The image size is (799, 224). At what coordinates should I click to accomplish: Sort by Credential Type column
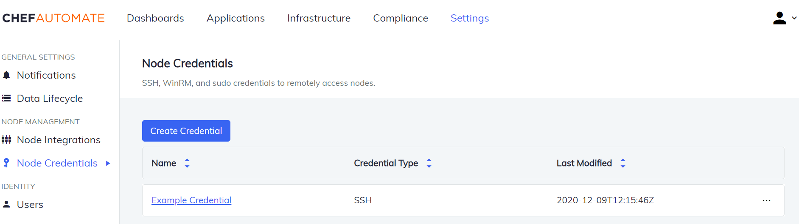click(429, 163)
